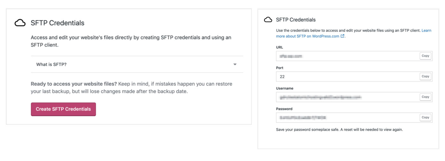Viewport: 445px width, 161px height.
Task: Click the cloud icon in right panel
Action: pos(268,20)
